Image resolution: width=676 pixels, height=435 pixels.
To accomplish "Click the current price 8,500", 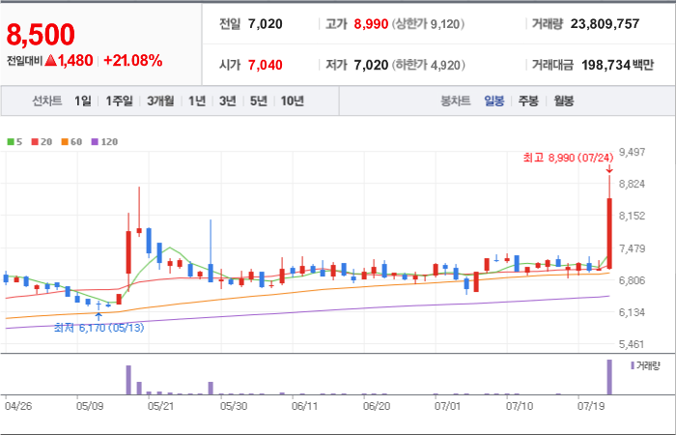I will [x=41, y=35].
